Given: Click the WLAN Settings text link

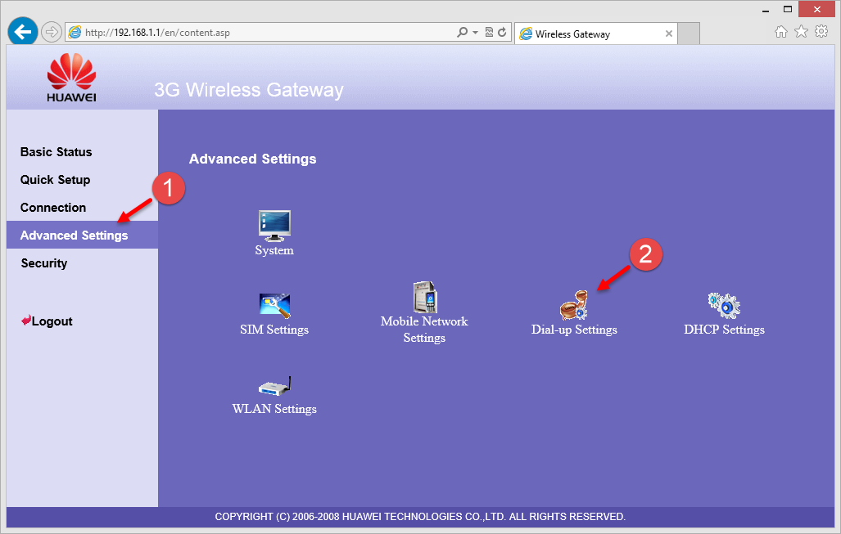Looking at the screenshot, I should coord(274,409).
